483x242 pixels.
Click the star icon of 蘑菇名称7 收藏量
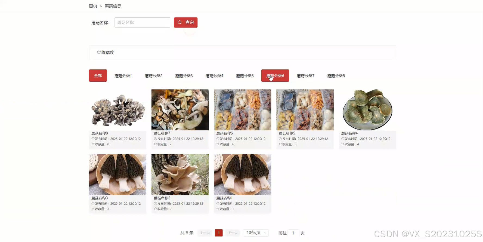point(156,144)
